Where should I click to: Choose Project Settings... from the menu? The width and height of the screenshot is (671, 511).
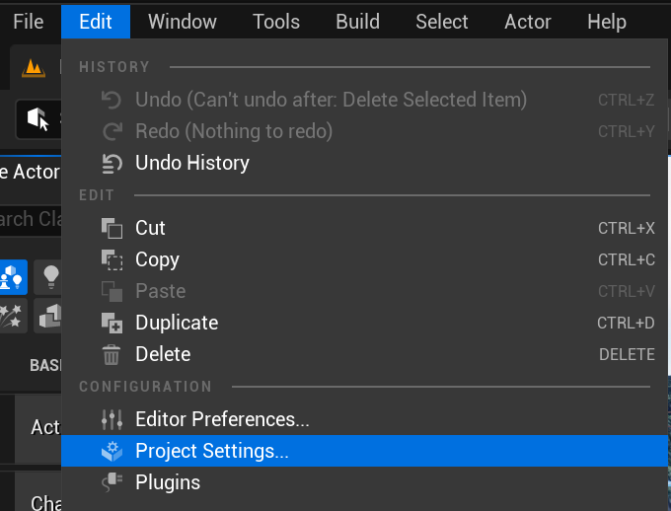point(212,451)
